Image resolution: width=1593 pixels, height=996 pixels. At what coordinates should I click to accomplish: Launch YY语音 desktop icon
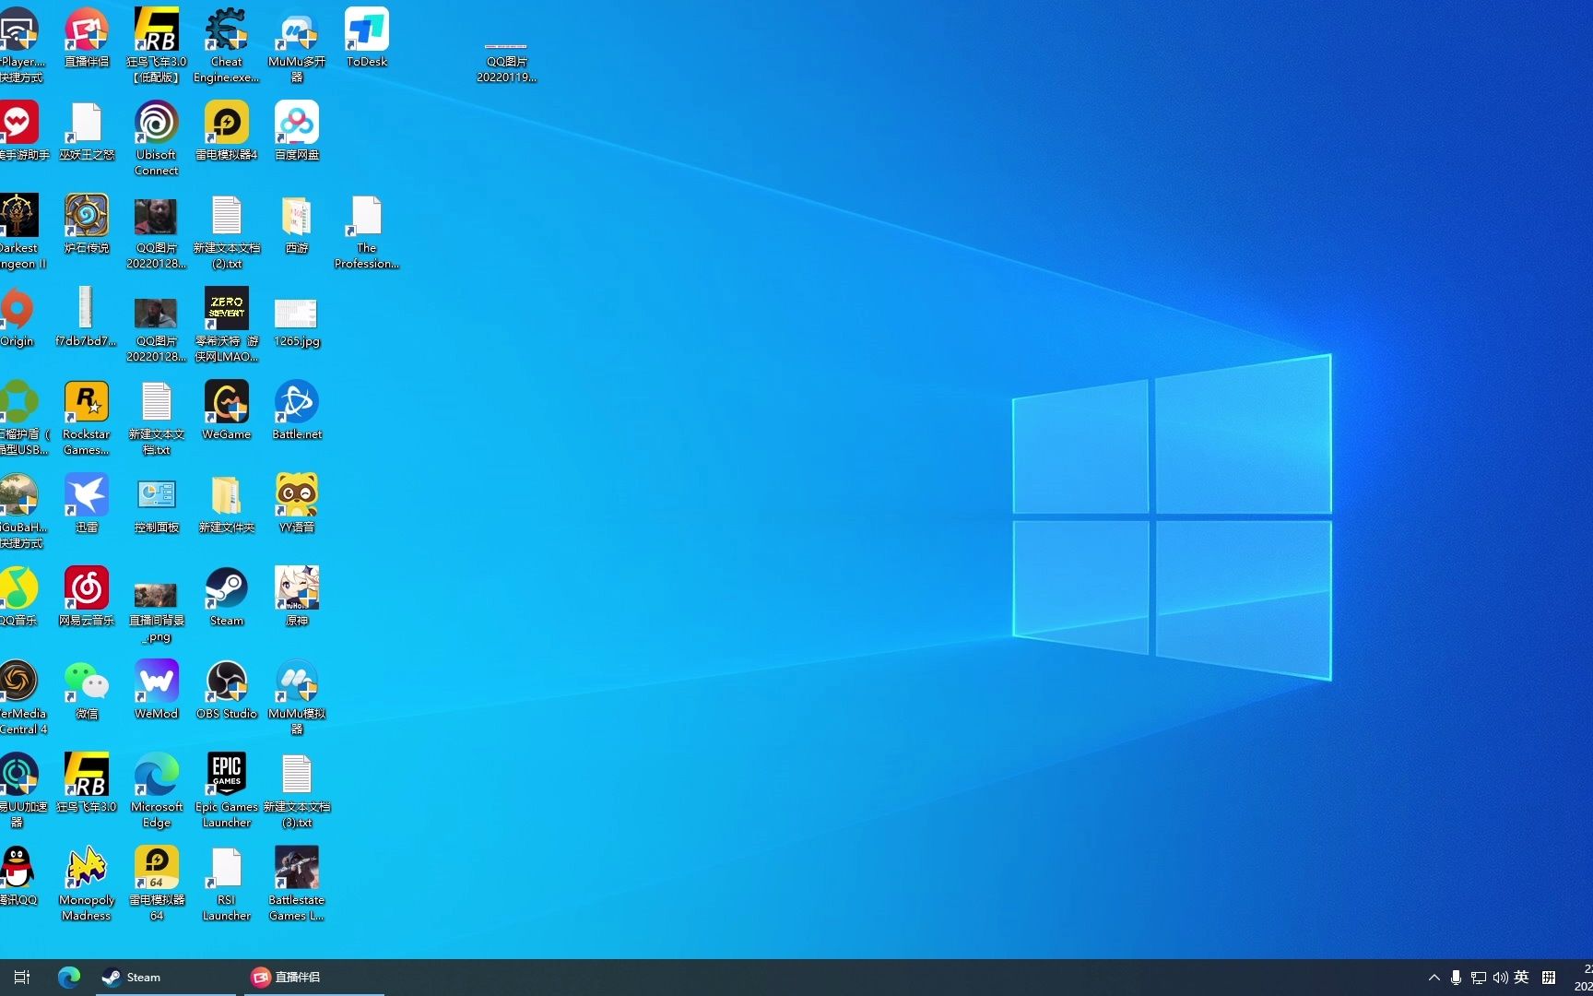pos(297,503)
